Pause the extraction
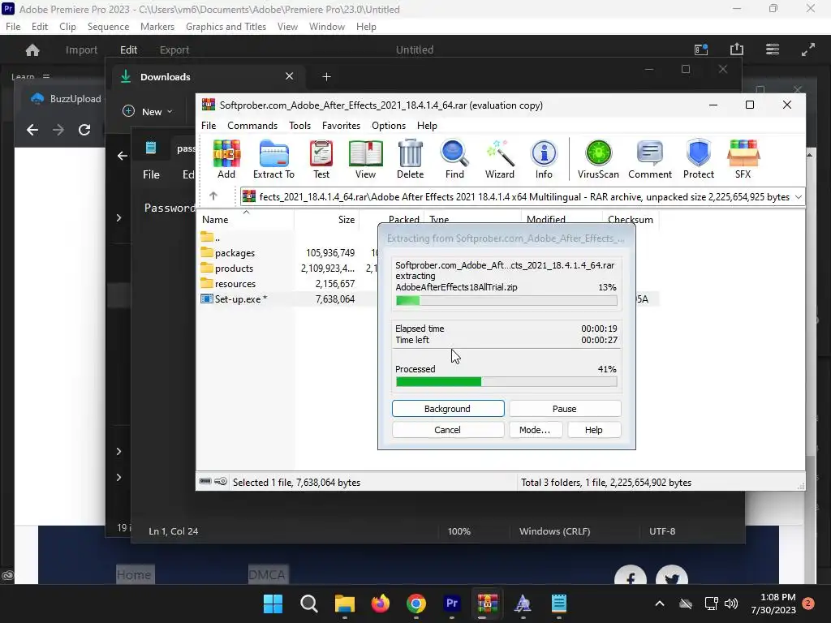Image resolution: width=831 pixels, height=623 pixels. [x=565, y=409]
